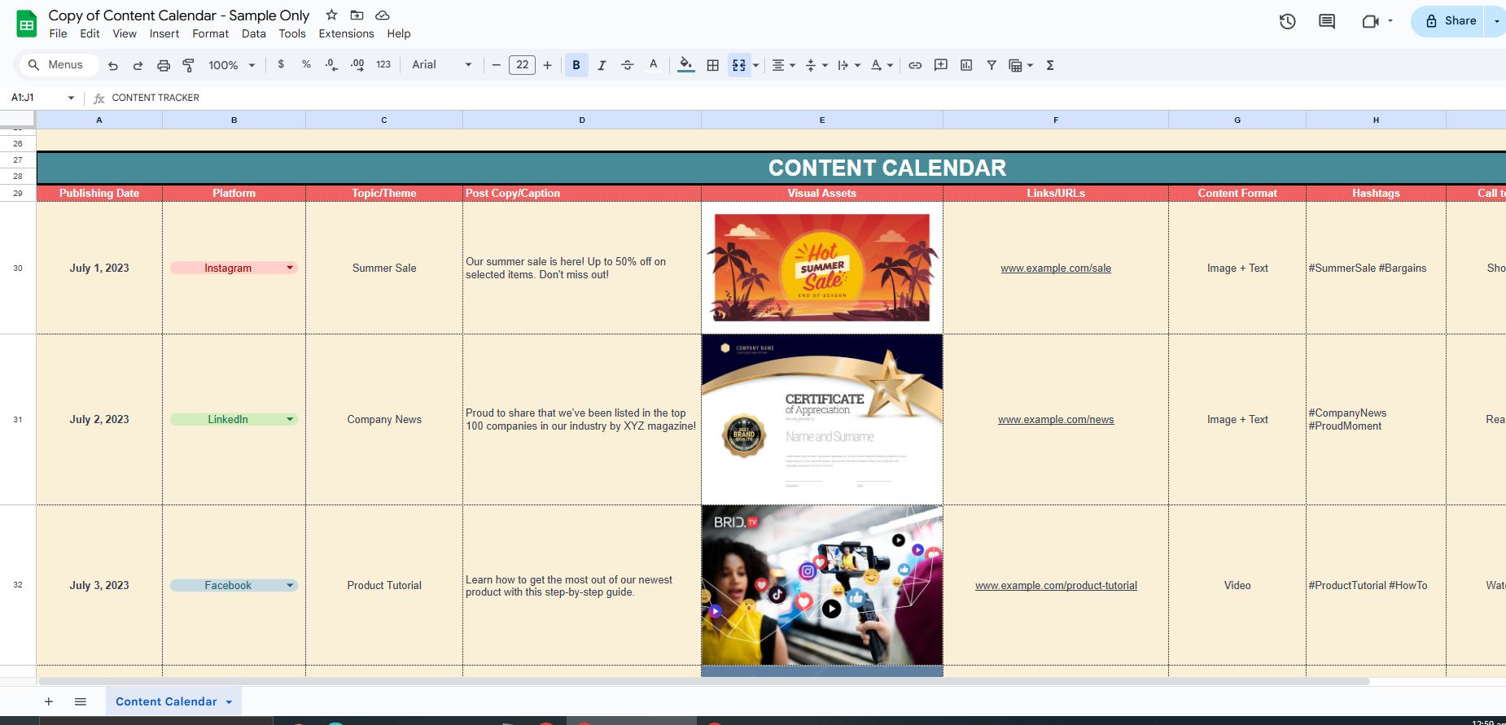Image resolution: width=1506 pixels, height=725 pixels.
Task: Select the Content Calendar sheet tab
Action: tap(173, 701)
